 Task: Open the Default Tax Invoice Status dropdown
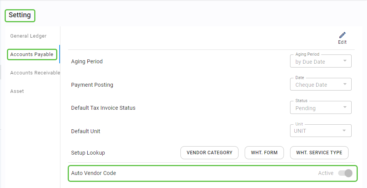(x=320, y=108)
